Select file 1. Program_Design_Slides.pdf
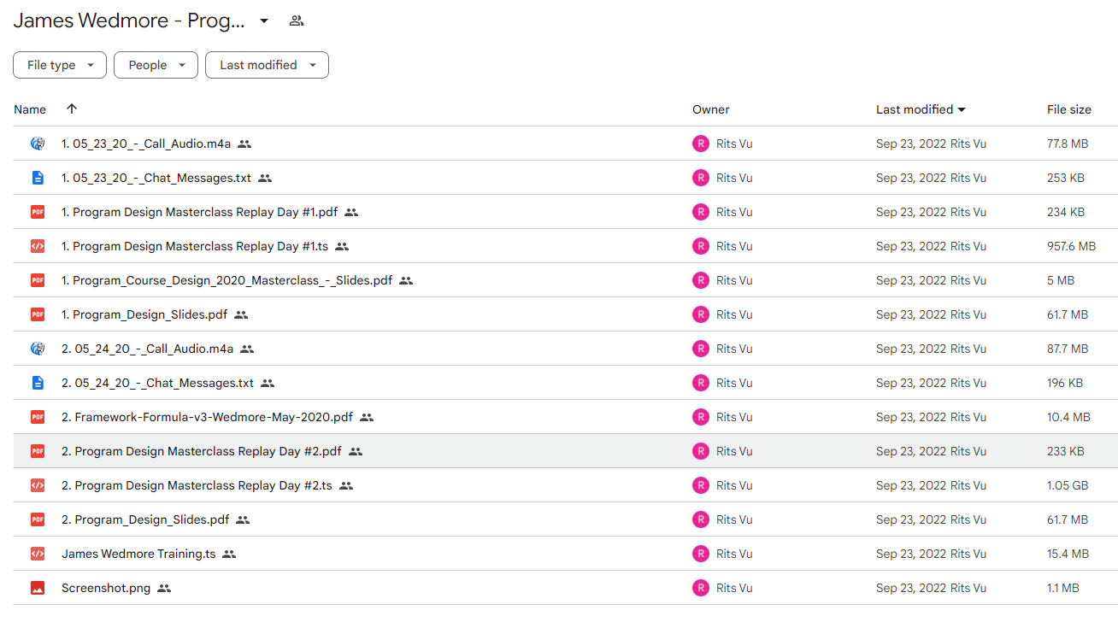 (144, 314)
